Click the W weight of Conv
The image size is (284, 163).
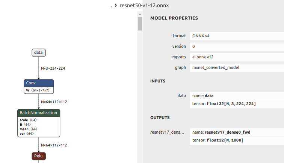pos(39,90)
